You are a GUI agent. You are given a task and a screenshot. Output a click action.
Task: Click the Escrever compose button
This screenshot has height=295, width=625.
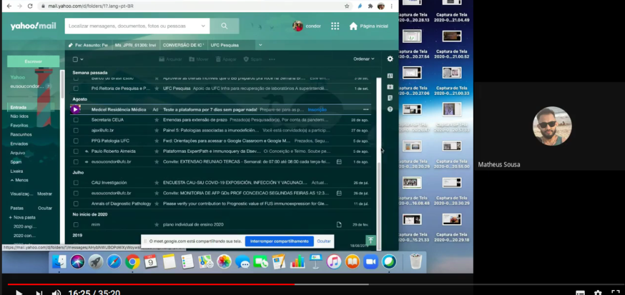(33, 62)
